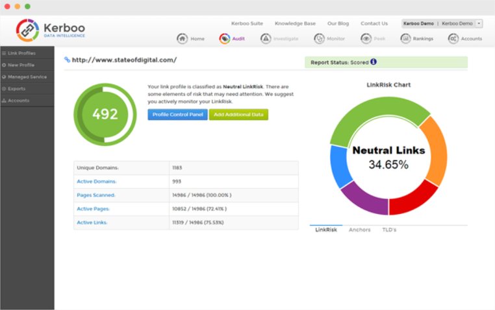Open the Home nav icon
The image size is (495, 310).
click(182, 39)
